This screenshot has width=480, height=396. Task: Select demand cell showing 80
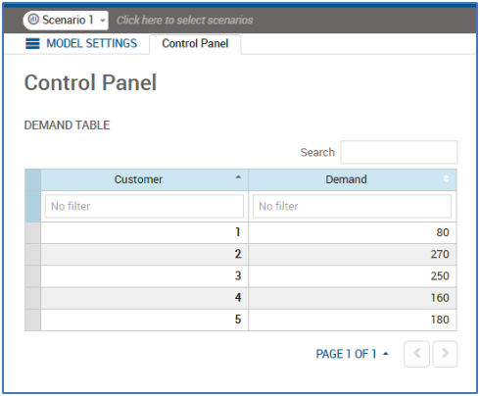(x=353, y=232)
